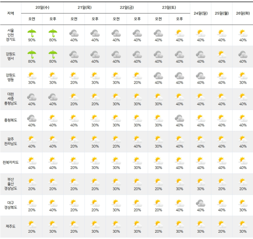
Task: Click the 강원도 영서 region label
Action: click(11, 56)
